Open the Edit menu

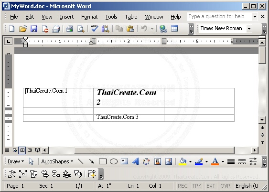tap(30, 17)
